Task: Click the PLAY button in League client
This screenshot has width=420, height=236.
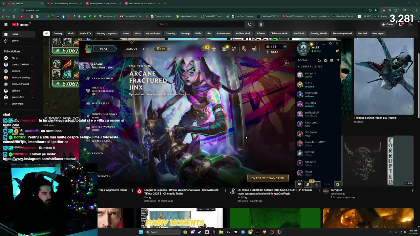Action: (104, 49)
